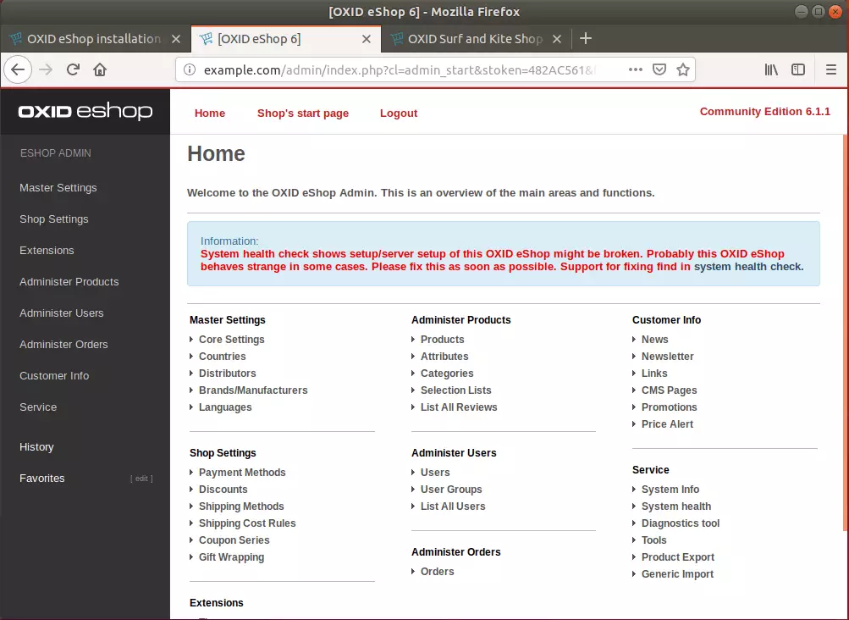
Task: Toggle the Firefox sidebar icon
Action: tap(798, 69)
